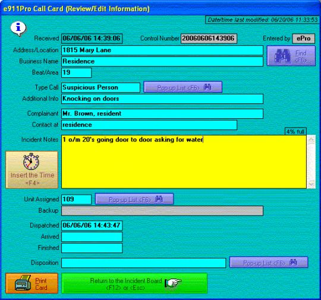The image size is (321, 300).
Task: Click the Dispatched label
Action: (45, 225)
